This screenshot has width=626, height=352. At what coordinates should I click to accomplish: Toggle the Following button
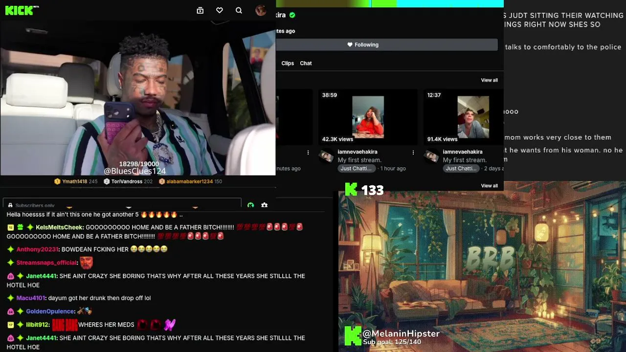coord(387,44)
